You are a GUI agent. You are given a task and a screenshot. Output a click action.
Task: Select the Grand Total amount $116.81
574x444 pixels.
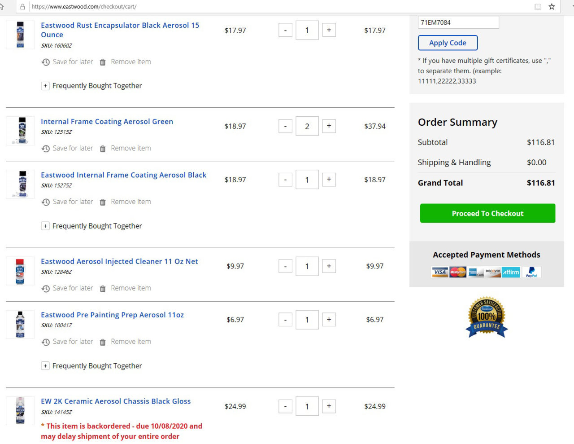[541, 183]
